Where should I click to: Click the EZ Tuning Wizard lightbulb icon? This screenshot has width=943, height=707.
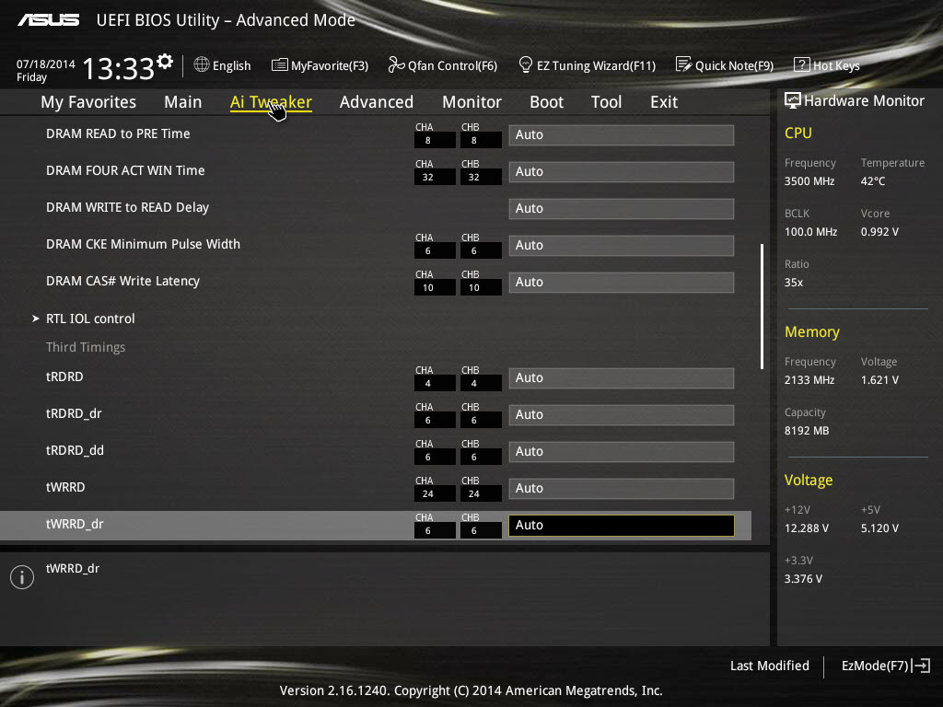pos(525,64)
